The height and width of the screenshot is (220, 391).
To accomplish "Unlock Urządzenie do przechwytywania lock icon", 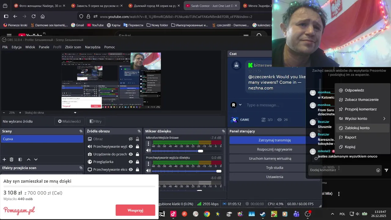I will (137, 154).
